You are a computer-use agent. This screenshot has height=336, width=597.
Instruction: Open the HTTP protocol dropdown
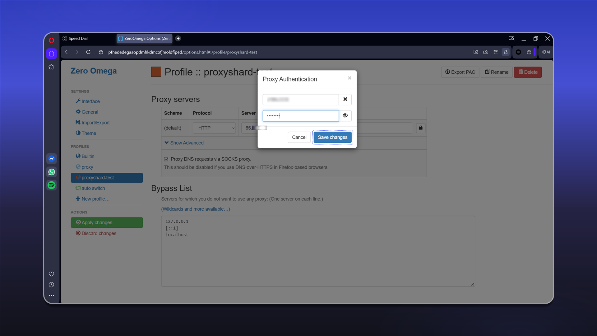(x=214, y=128)
